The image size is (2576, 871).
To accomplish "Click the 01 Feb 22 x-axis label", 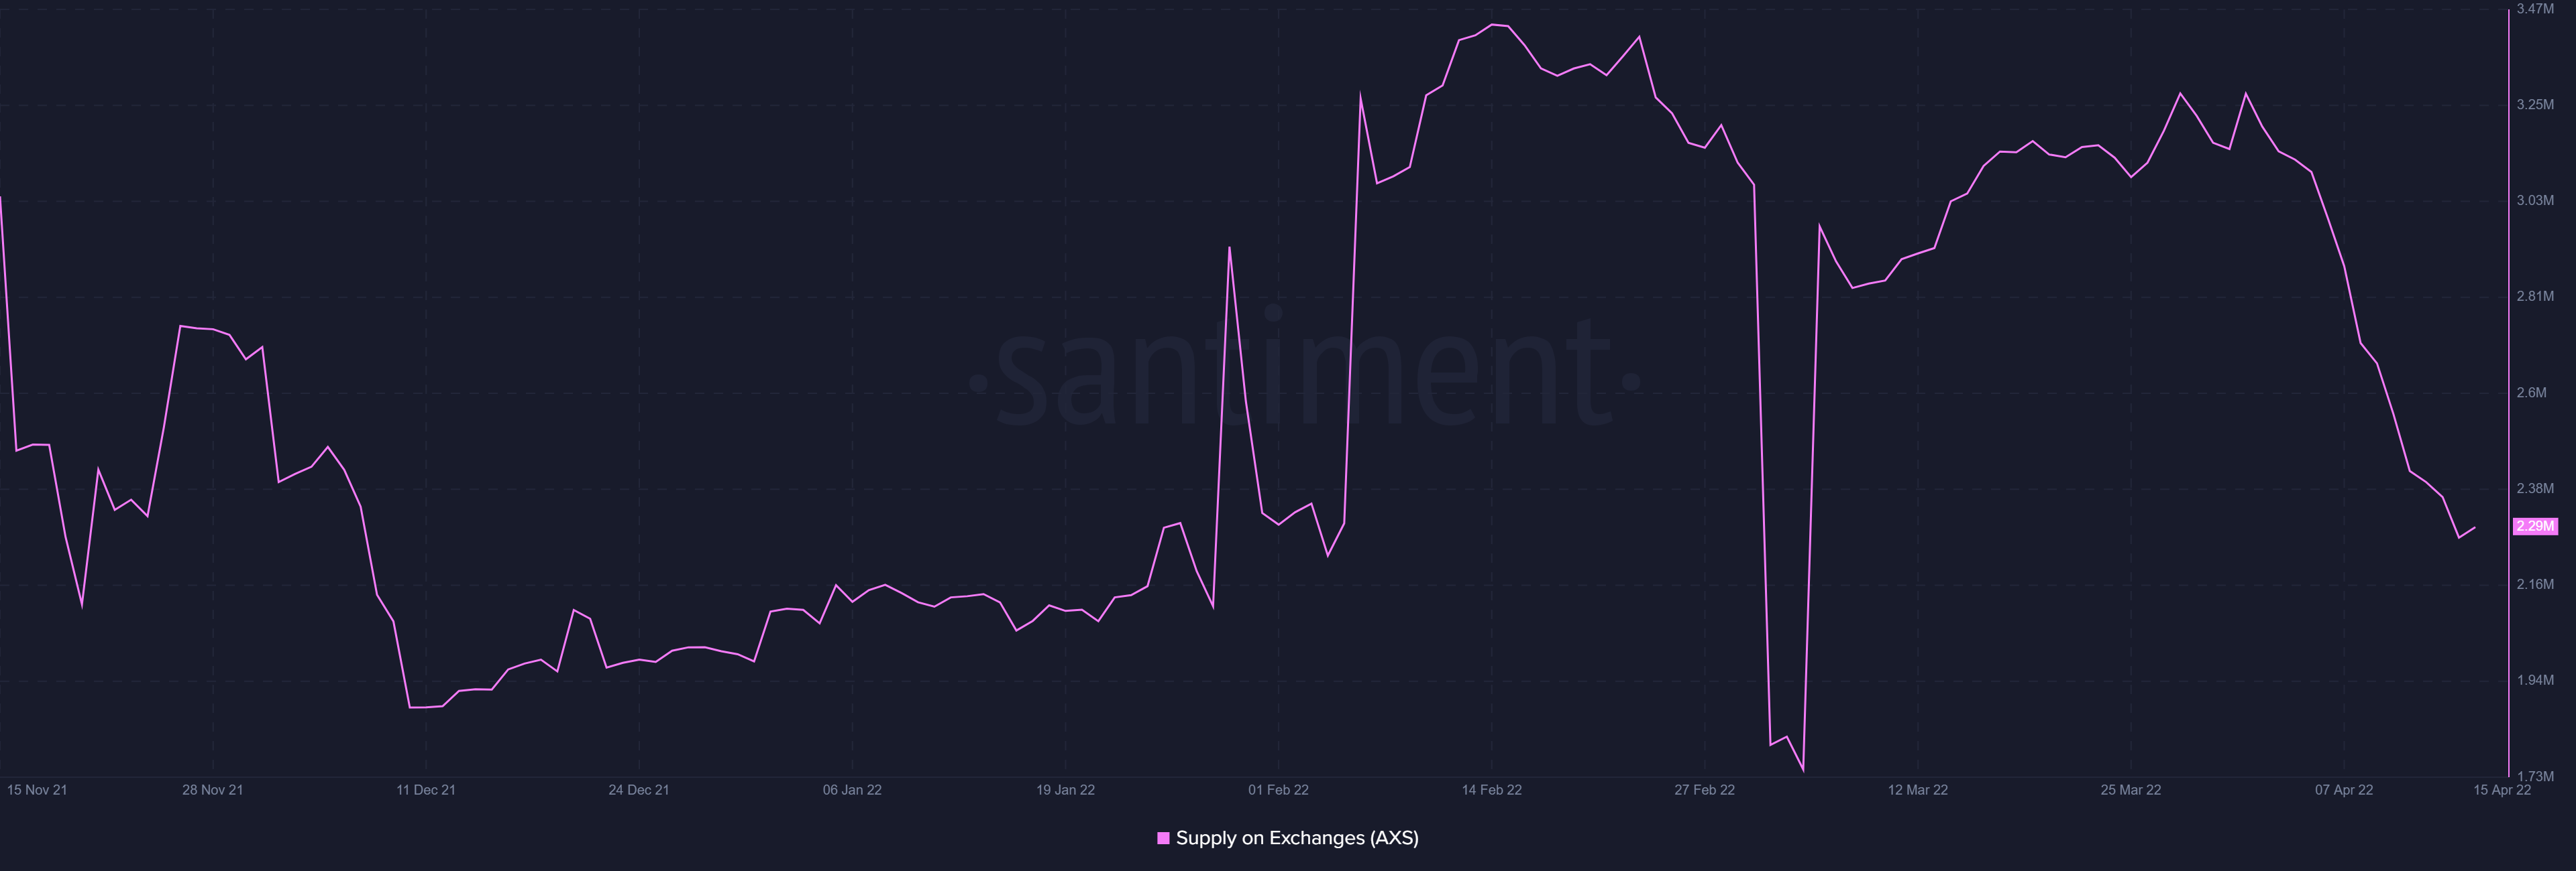I will pos(1278,790).
